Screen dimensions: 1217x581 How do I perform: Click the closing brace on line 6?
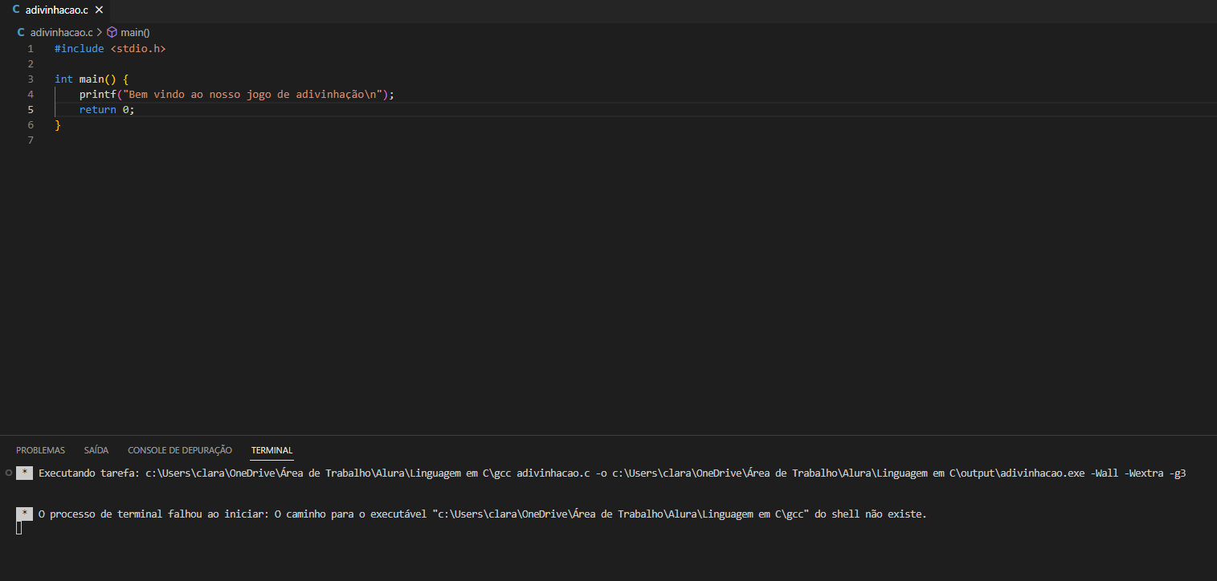tap(58, 124)
